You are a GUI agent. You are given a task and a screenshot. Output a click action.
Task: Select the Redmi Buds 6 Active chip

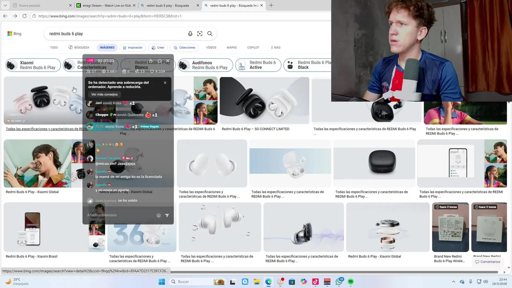pos(258,65)
